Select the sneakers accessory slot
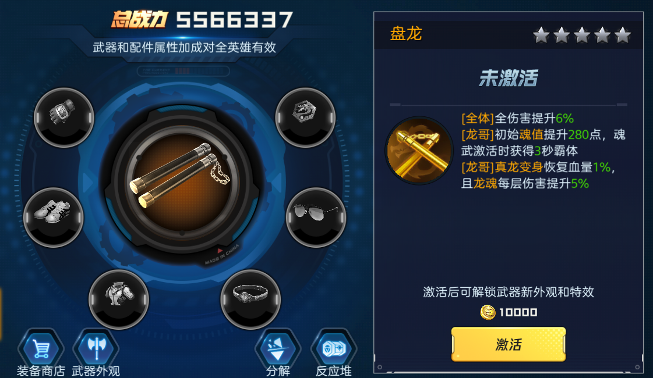The height and width of the screenshot is (378, 653). (54, 217)
